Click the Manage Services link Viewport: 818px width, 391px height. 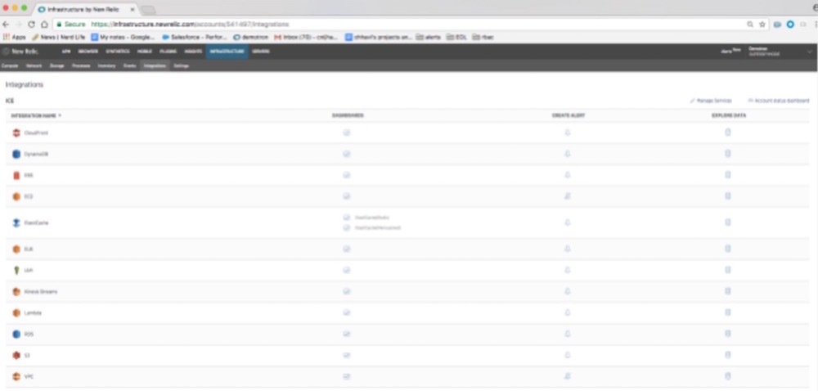(x=711, y=101)
